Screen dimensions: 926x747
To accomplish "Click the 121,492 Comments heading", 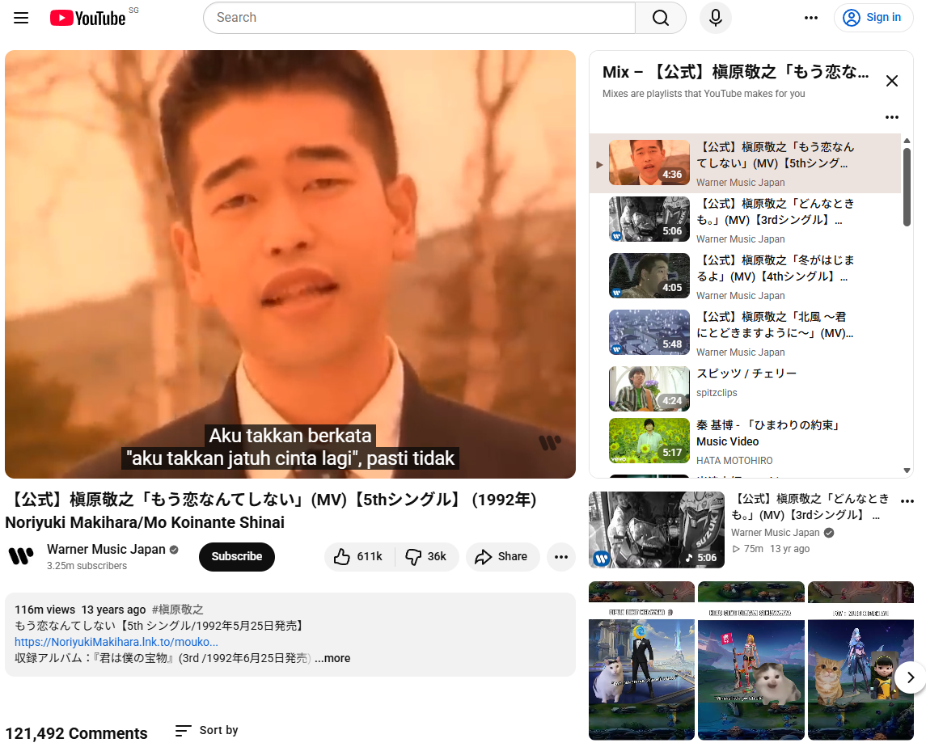I will coord(77,733).
